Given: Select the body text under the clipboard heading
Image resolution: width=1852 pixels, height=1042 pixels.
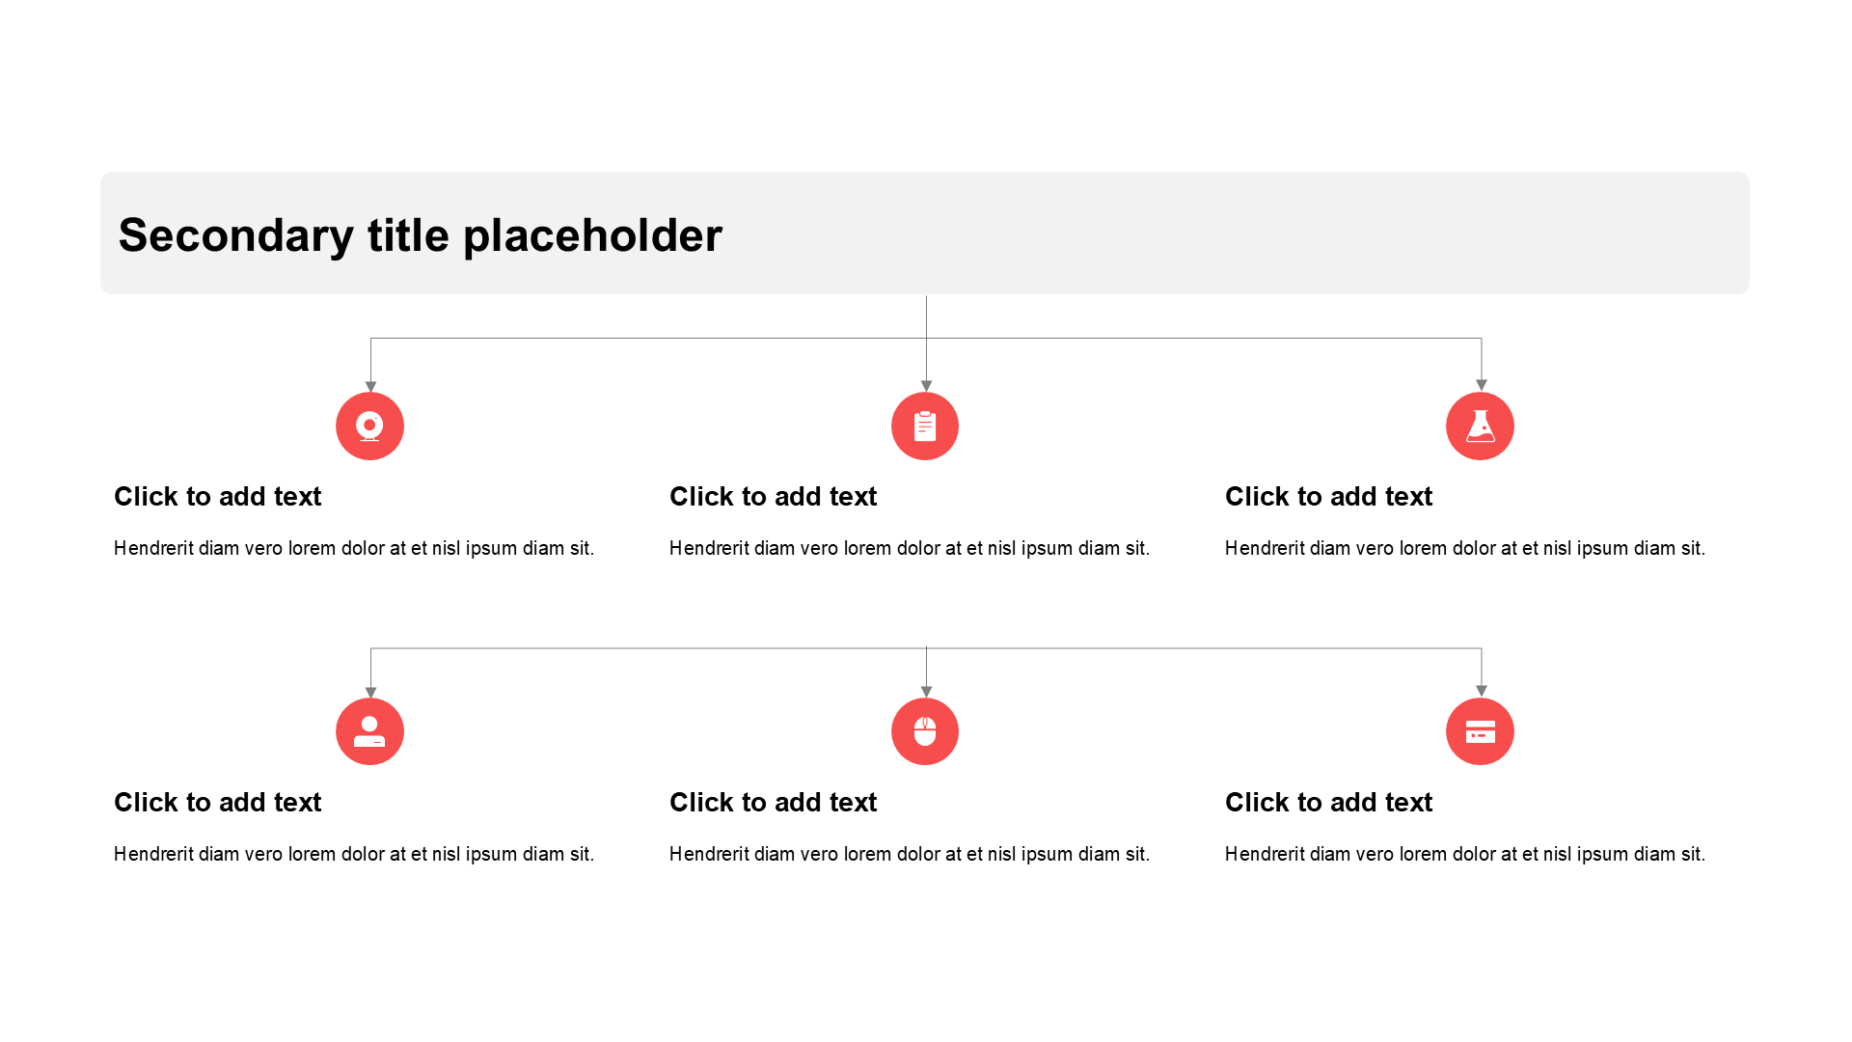Looking at the screenshot, I should pos(910,548).
